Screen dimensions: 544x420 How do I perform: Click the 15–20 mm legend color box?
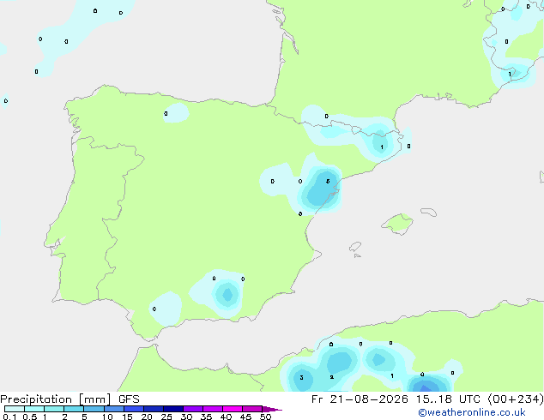pyautogui.click(x=134, y=409)
